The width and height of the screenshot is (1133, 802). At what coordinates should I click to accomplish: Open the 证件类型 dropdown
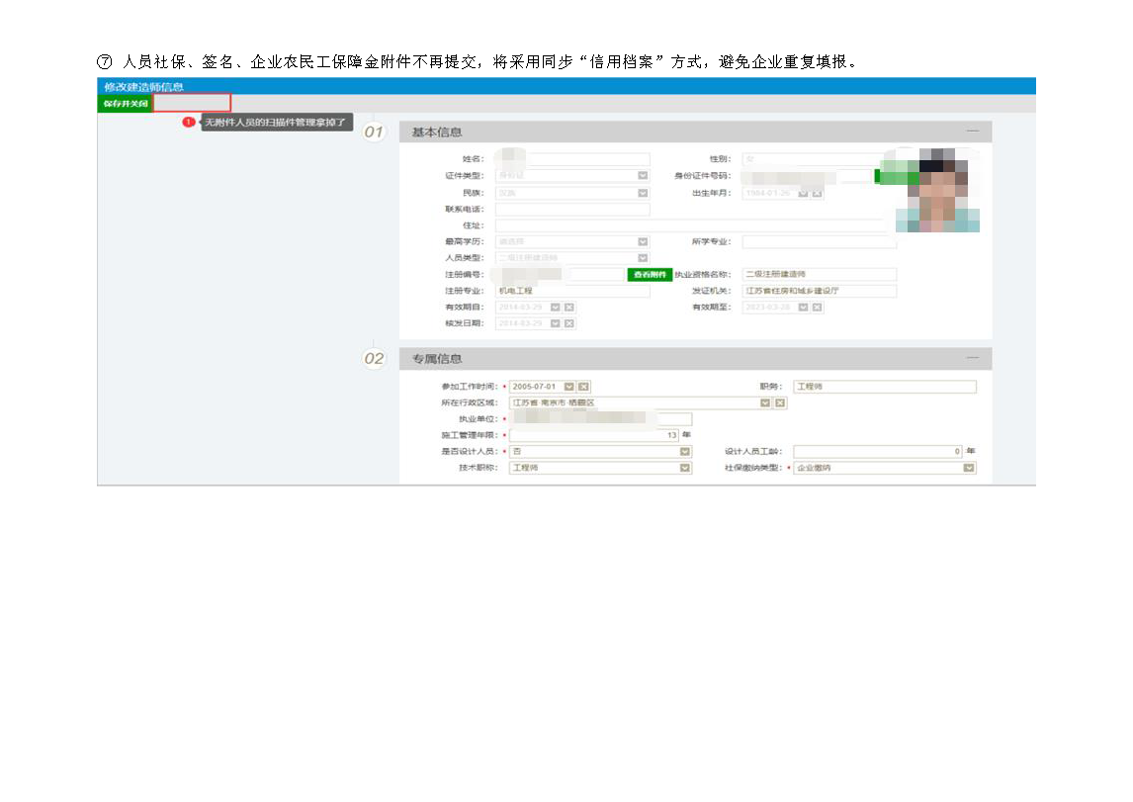tap(643, 176)
